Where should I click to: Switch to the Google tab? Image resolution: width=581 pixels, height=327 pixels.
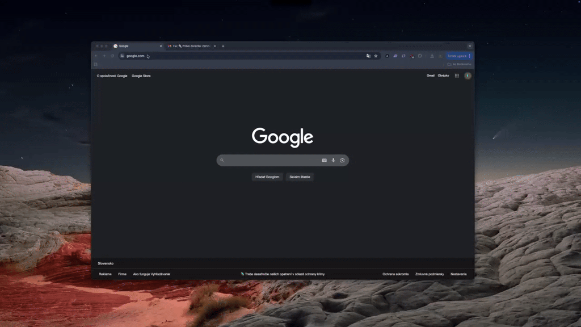pyautogui.click(x=138, y=46)
